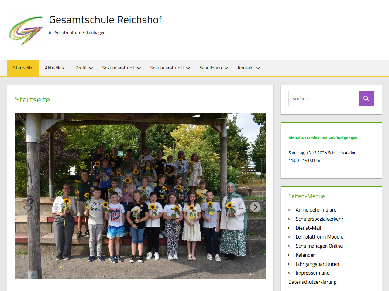Select the Startseite menu item
The height and width of the screenshot is (291, 389).
pos(23,68)
